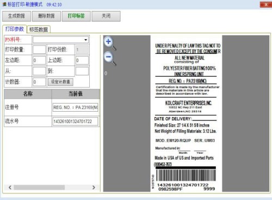Click the right scroll arrow

tap(94, 187)
